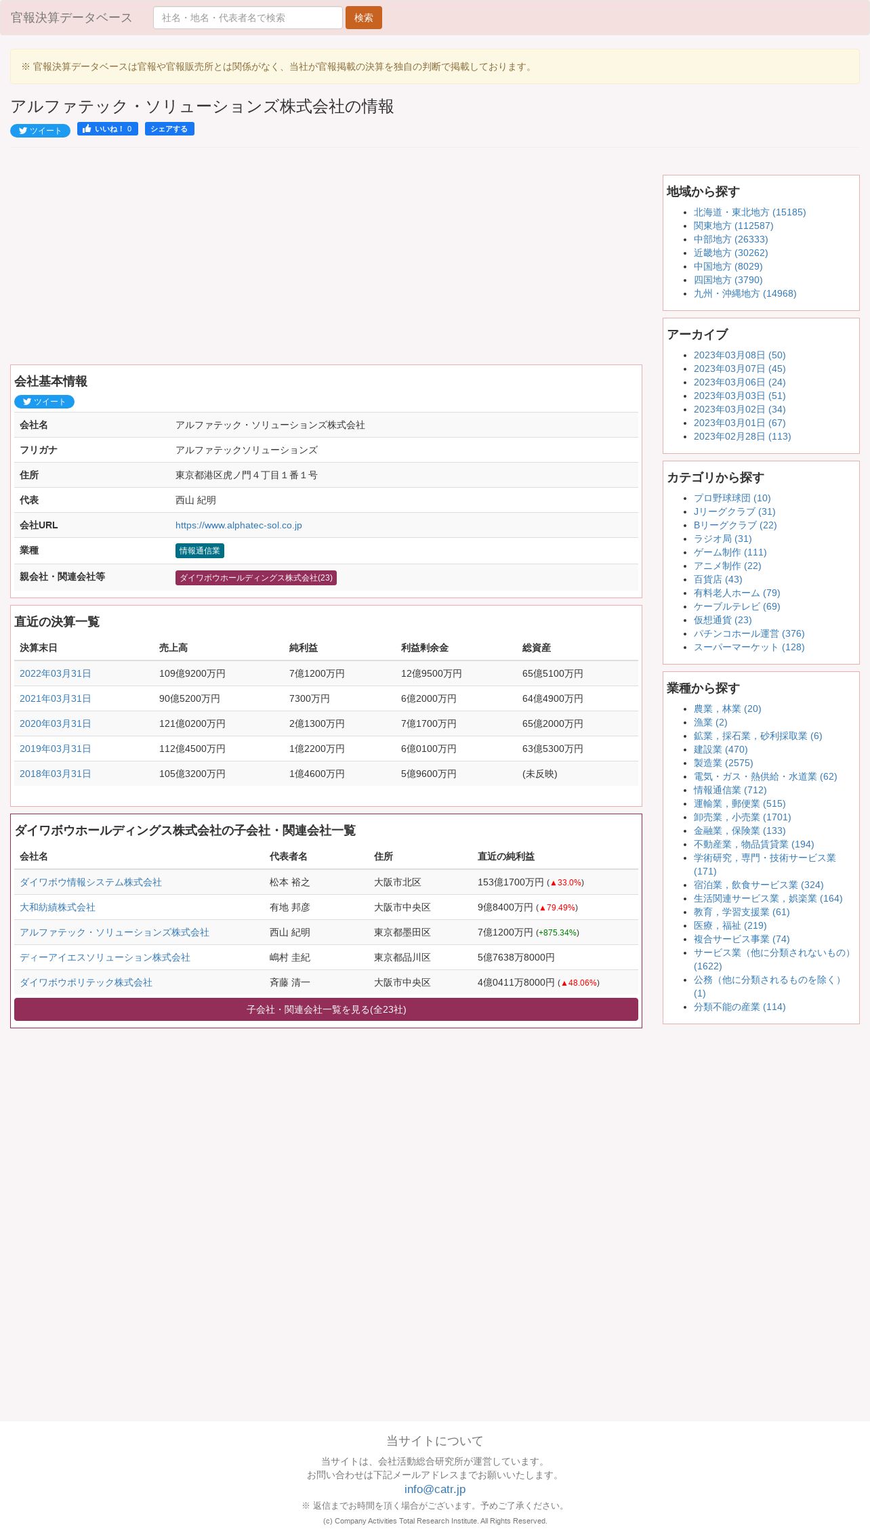Select 四国地方 (3790) region link
This screenshot has width=870, height=1533.
[728, 280]
